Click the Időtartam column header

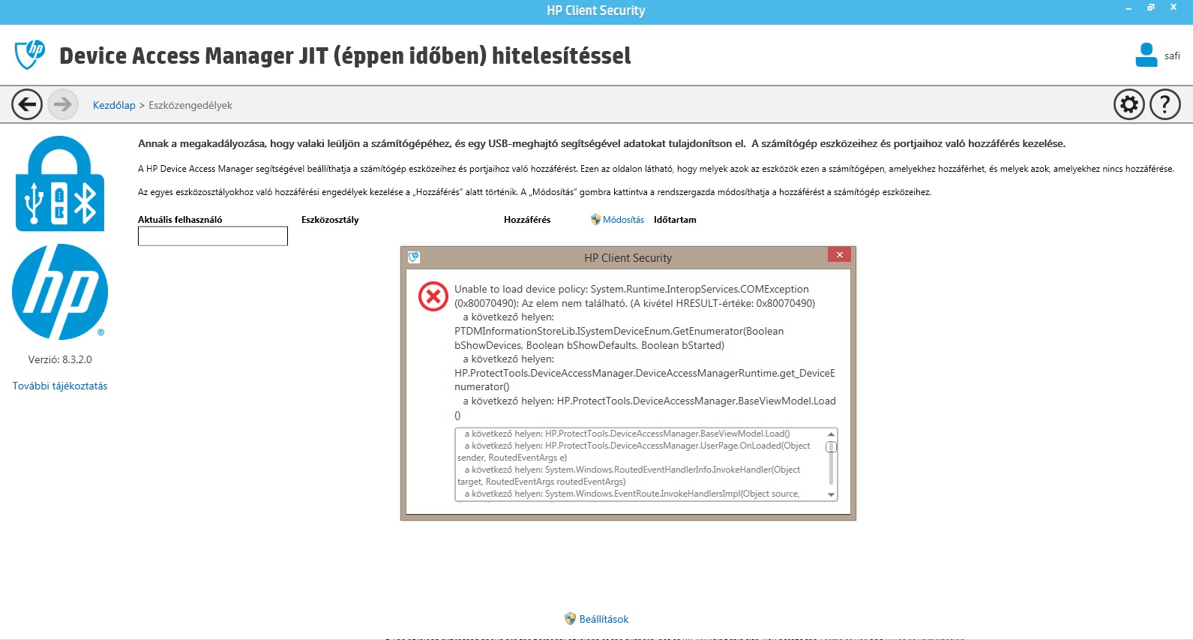(675, 220)
